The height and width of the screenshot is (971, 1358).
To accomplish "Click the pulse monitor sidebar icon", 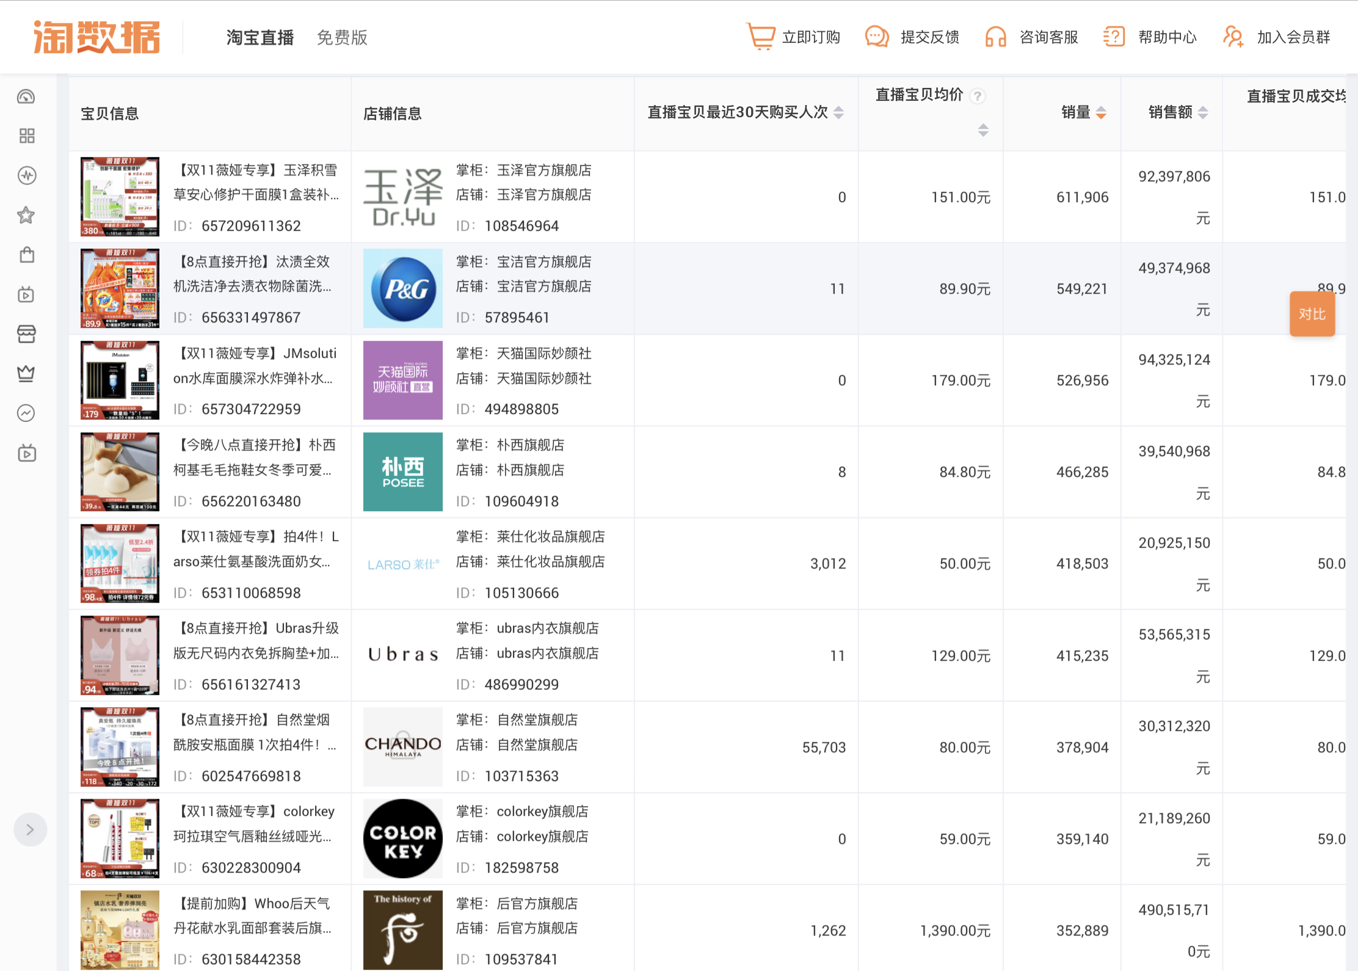I will click(26, 176).
